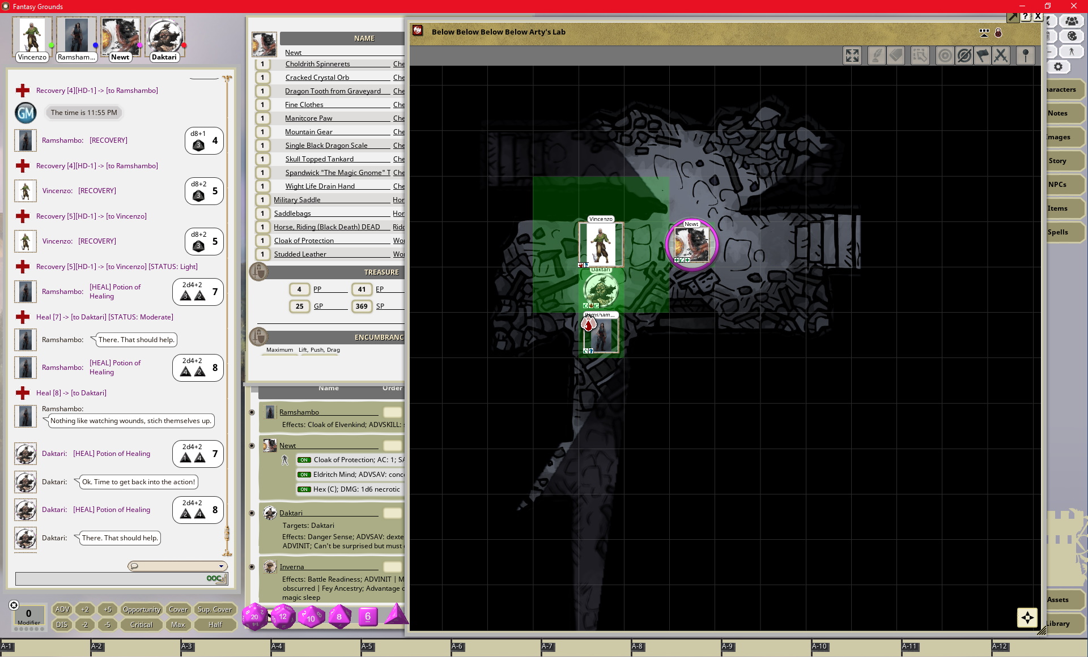The width and height of the screenshot is (1088, 657).
Task: Roll the d8 die
Action: pos(339,617)
